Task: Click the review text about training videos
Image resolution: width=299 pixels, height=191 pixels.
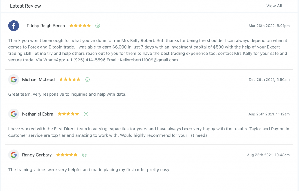Action: 89,170
